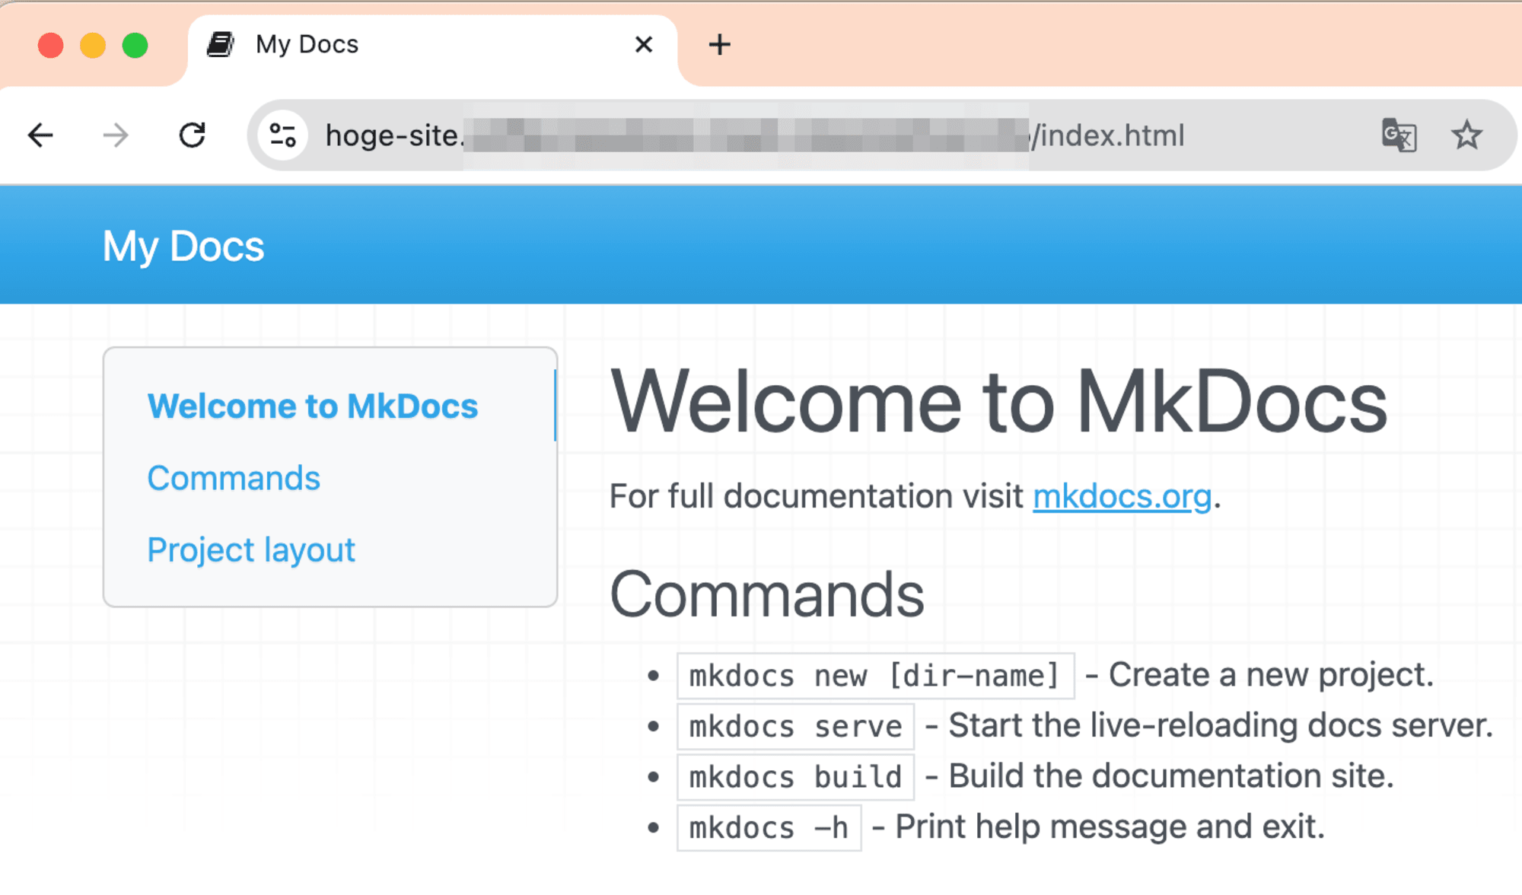Click the 'mkdocs new [dir-name]' code snippet

click(x=875, y=676)
